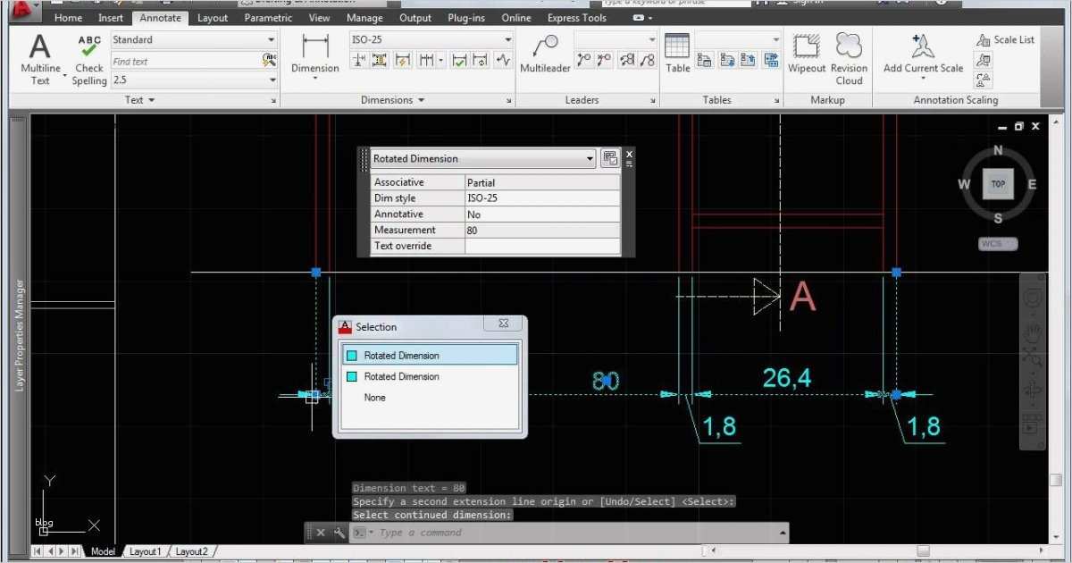This screenshot has width=1072, height=563.
Task: Click the Dimension tool icon
Action: [315, 55]
